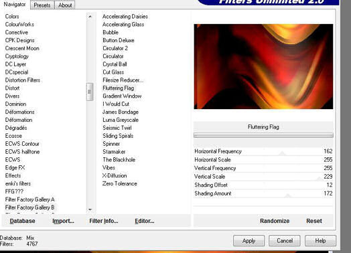This screenshot has width=351, height=253.
Task: Select the ECWS Contour category
Action: 22,144
